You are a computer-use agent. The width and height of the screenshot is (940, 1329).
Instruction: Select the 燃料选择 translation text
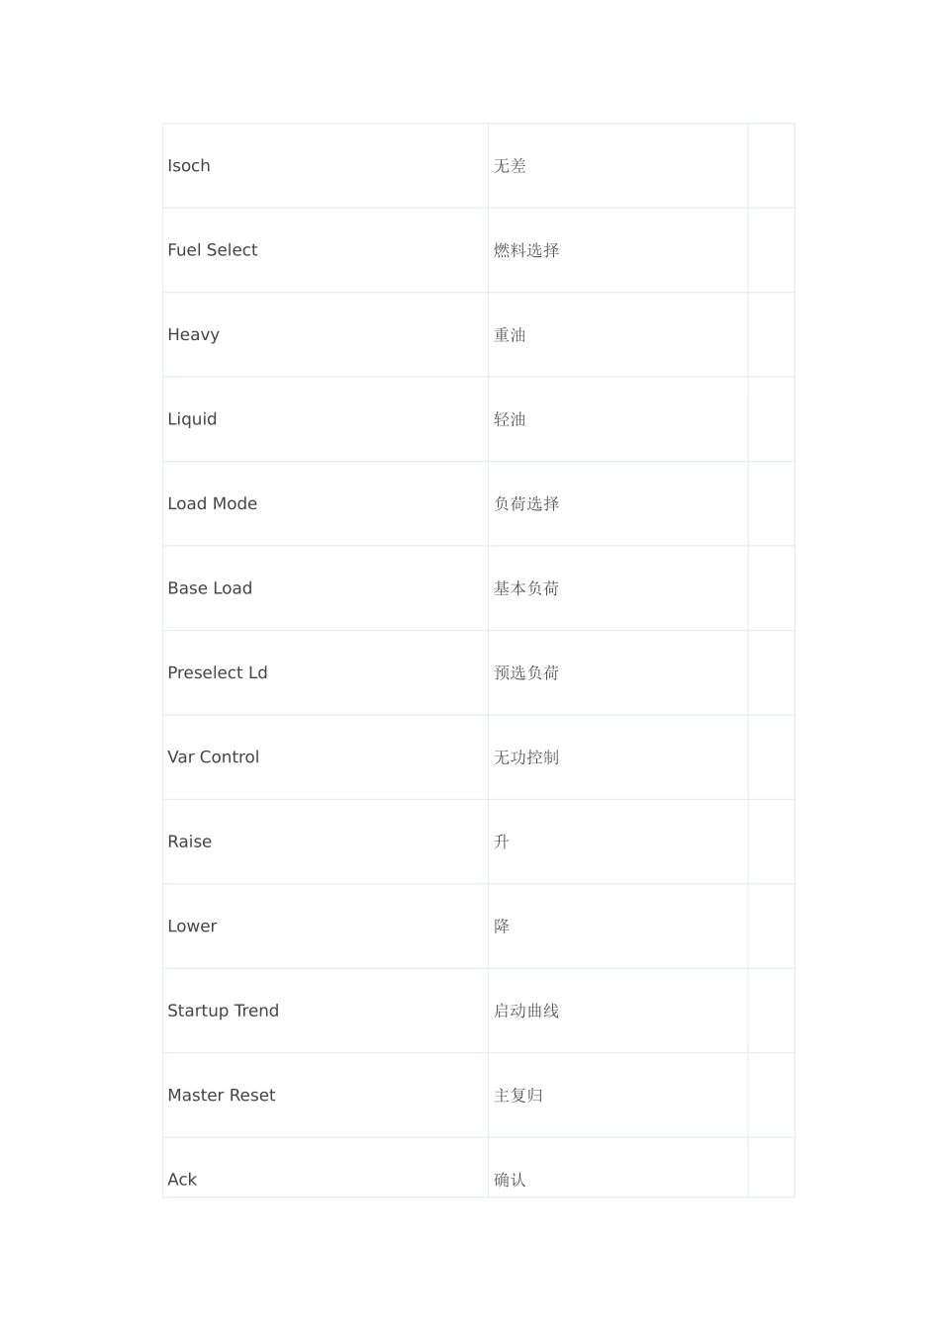click(x=526, y=250)
